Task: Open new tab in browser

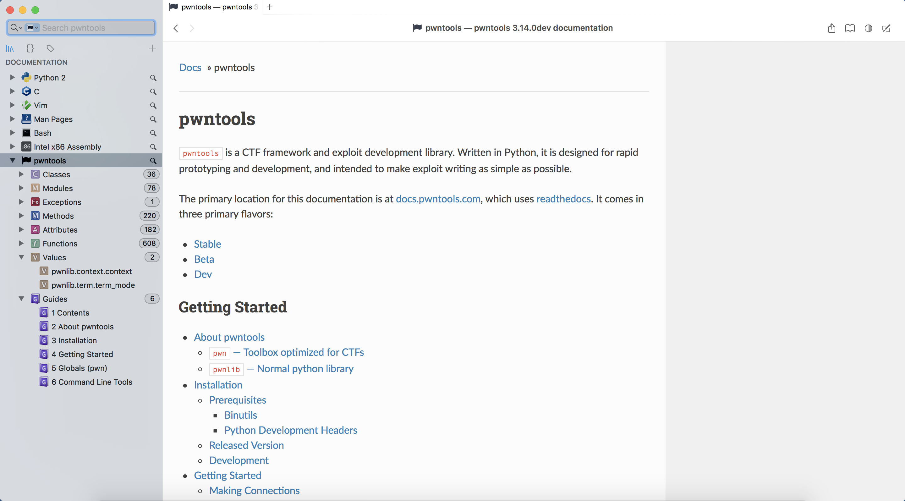Action: coord(270,7)
